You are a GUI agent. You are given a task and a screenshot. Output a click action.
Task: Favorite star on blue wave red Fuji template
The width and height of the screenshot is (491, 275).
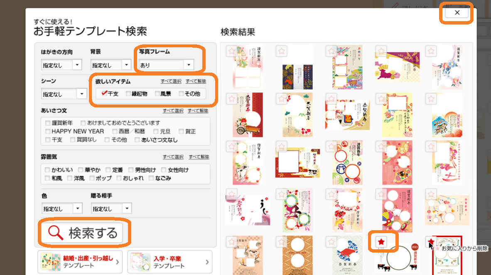pyautogui.click(x=331, y=241)
